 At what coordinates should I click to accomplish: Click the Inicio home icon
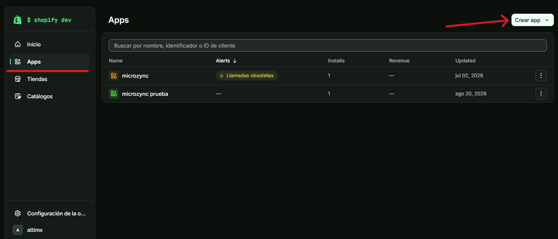[18, 45]
